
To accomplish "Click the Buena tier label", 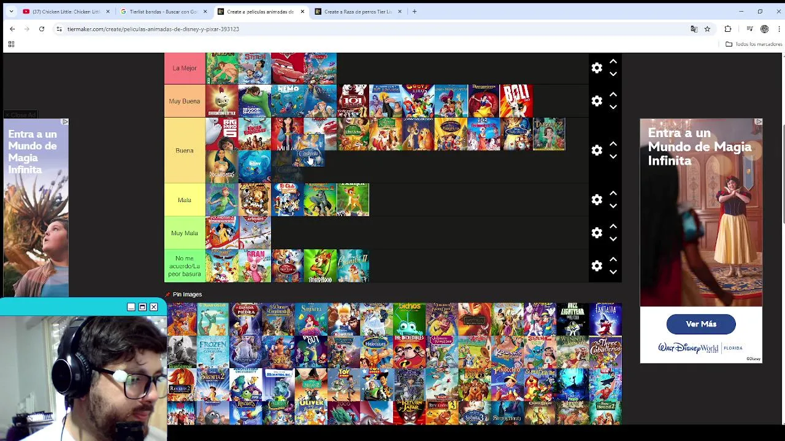I will point(185,150).
